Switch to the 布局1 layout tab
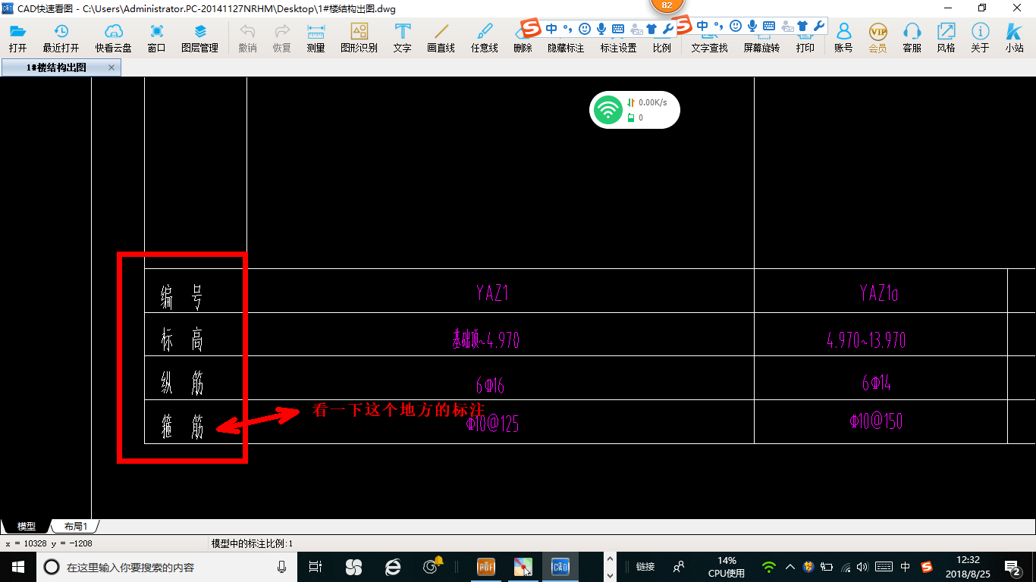The height and width of the screenshot is (582, 1036). (x=75, y=526)
